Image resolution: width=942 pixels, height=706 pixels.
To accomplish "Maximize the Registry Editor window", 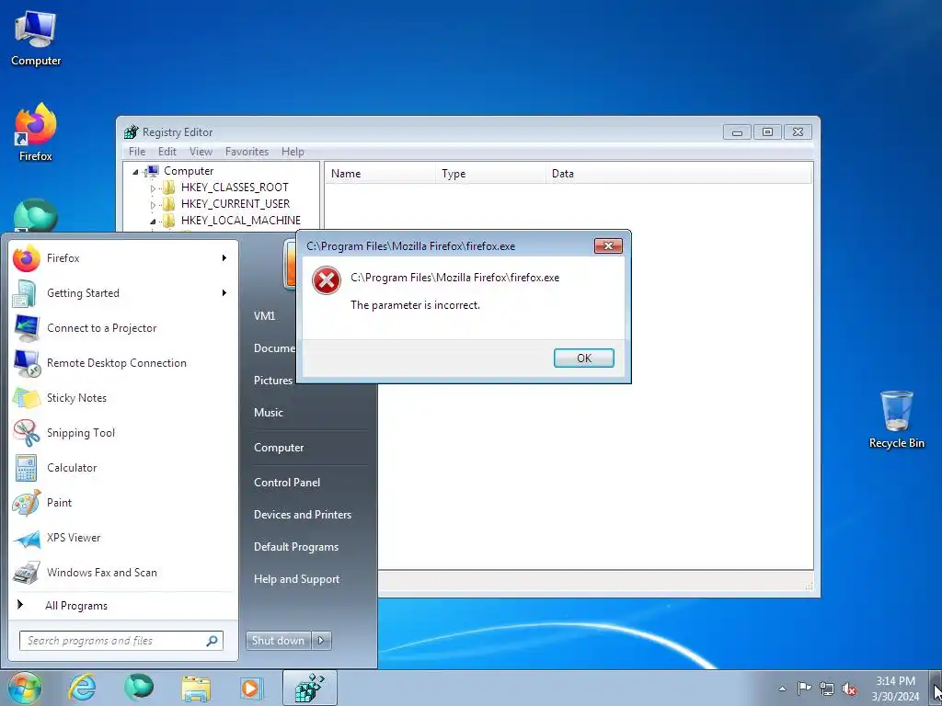I will (767, 131).
